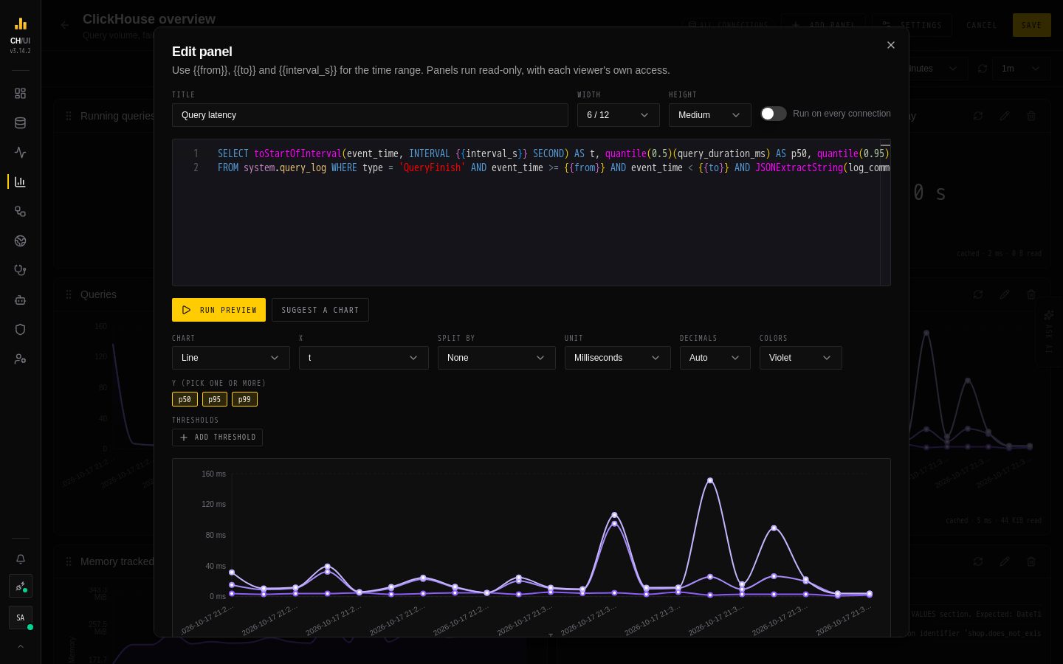This screenshot has height=664, width=1063.
Task: Open the Chart type Line dropdown
Action: [x=231, y=358]
